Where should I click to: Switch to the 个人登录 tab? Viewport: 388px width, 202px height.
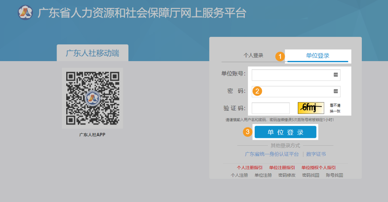[253, 56]
